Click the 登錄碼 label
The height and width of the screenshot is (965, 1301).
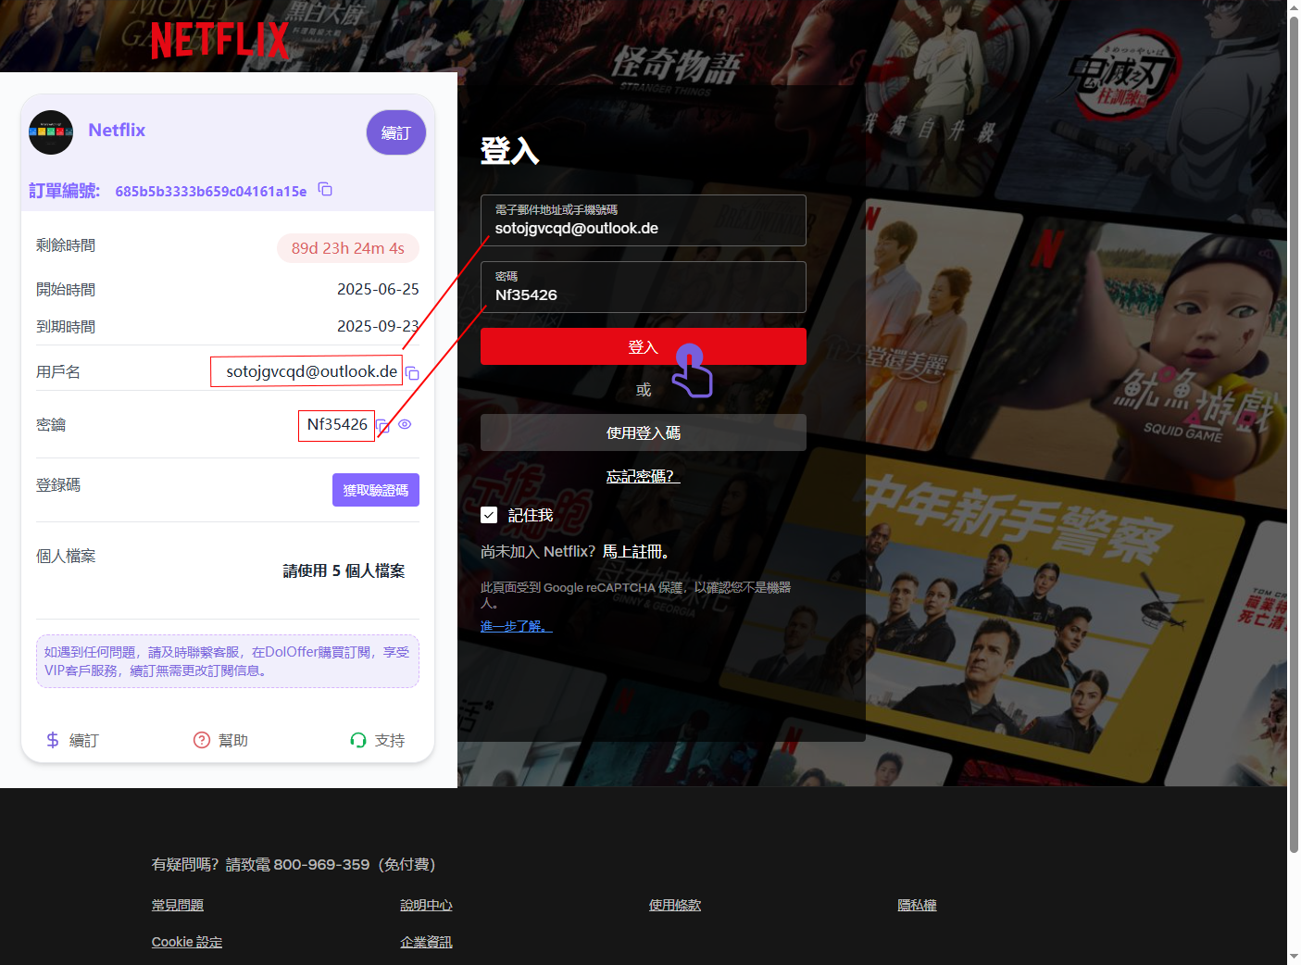tap(58, 484)
